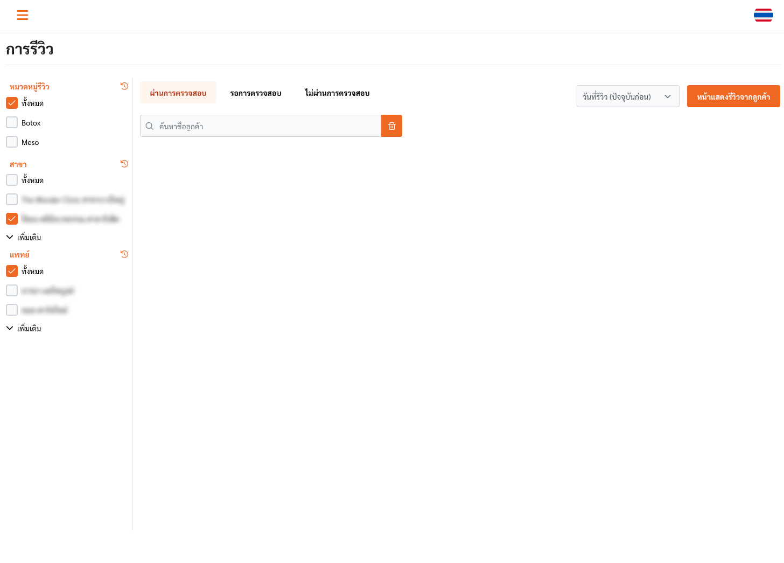
Task: Click the Thai flag language icon
Action: [x=763, y=15]
